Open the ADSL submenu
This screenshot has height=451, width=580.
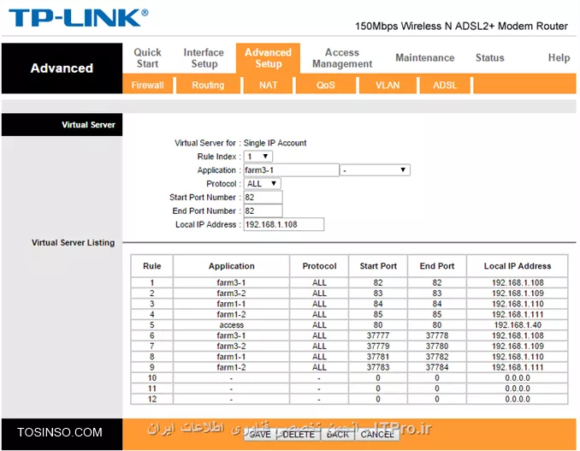[x=445, y=85]
